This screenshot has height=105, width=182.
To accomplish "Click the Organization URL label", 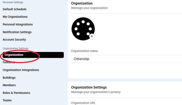I will (83, 103).
